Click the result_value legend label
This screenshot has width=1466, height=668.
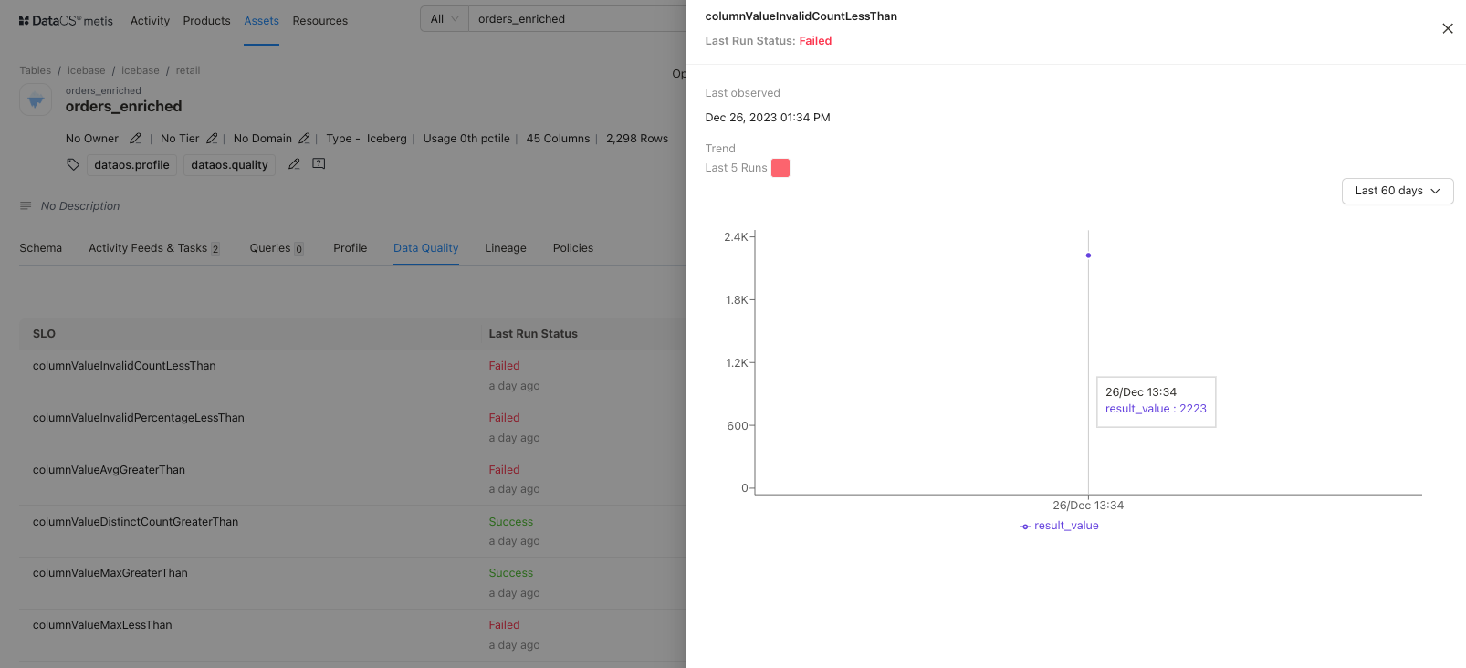click(1066, 526)
